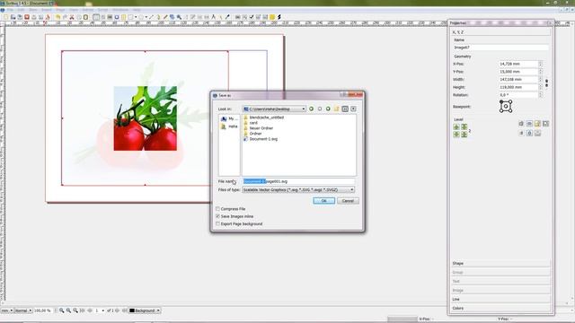Go to parent directory in Save dialog
Viewport: 575px width, 323px height.
pos(328,109)
